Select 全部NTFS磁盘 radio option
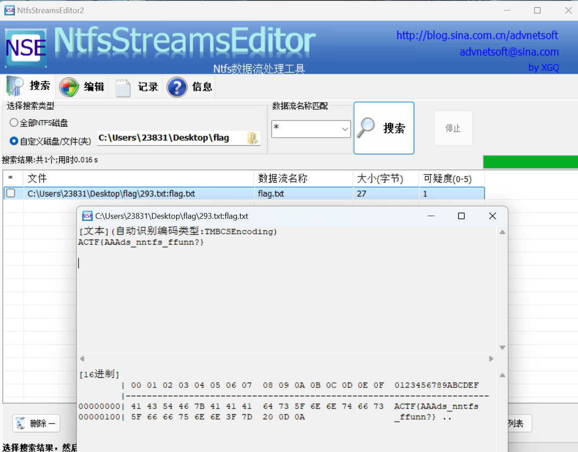578x452 pixels. coord(39,123)
